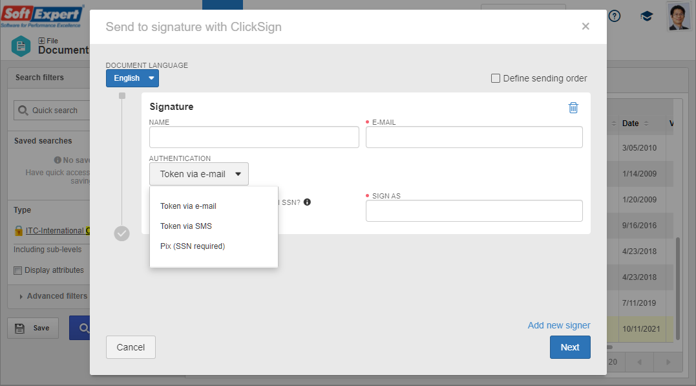Screen dimensions: 696x386
Task: Click the SoftExpert logo
Action: pyautogui.click(x=43, y=16)
